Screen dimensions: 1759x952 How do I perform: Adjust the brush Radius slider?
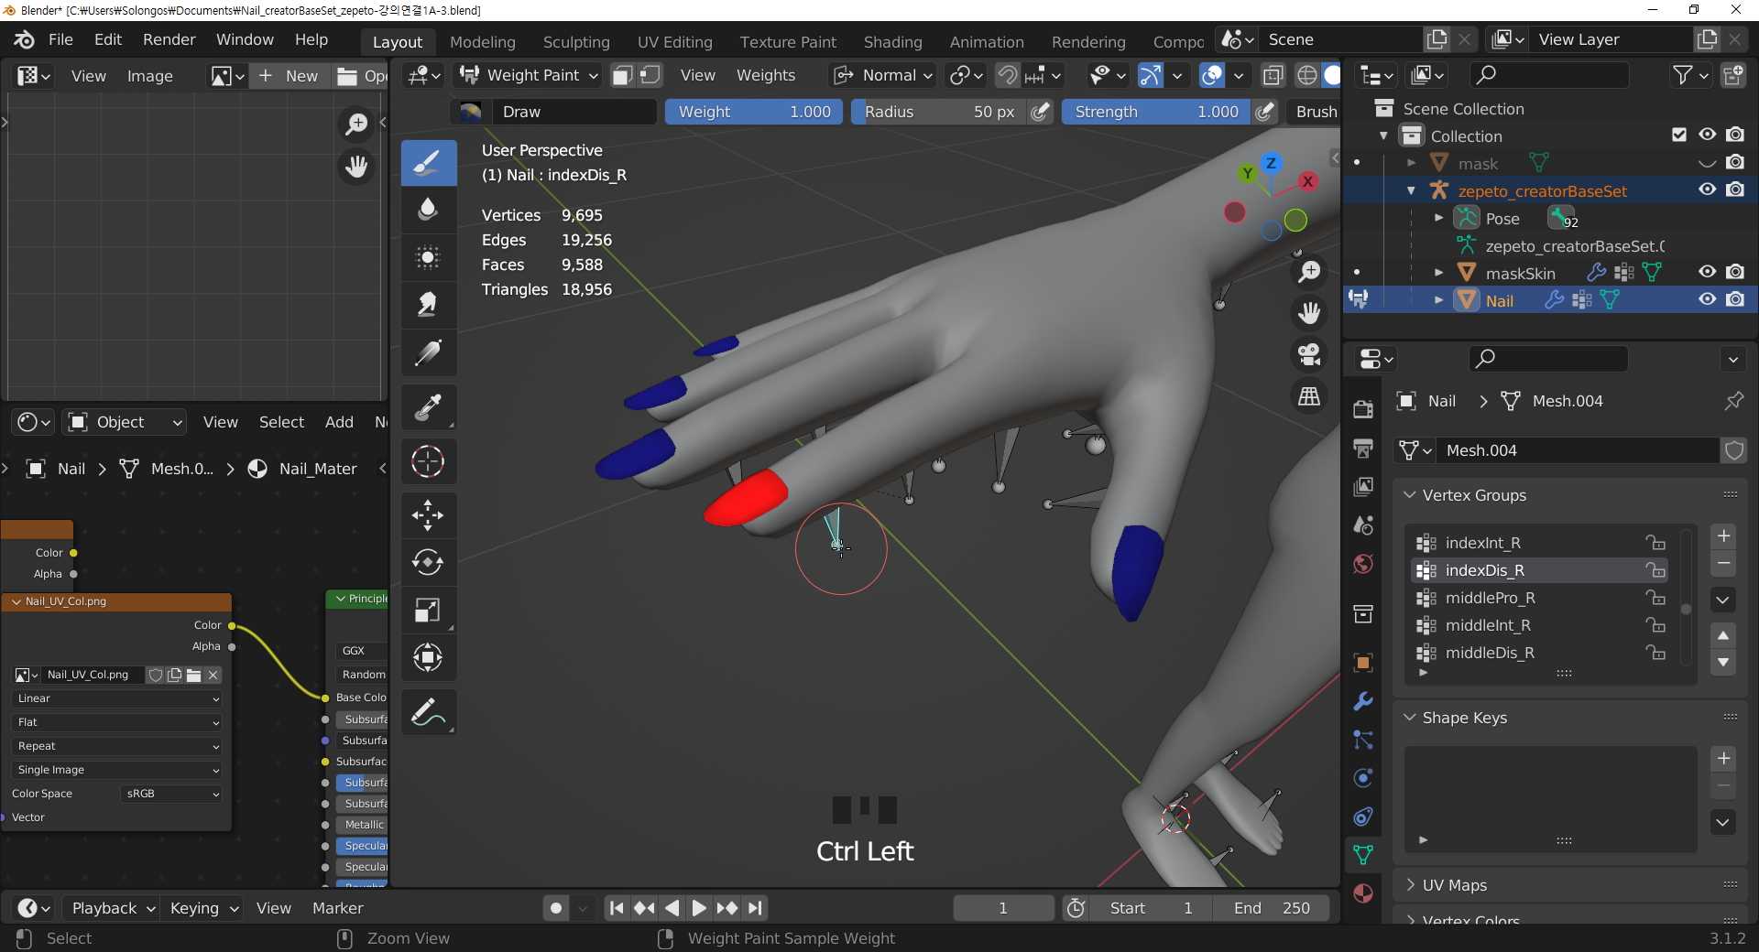(938, 112)
